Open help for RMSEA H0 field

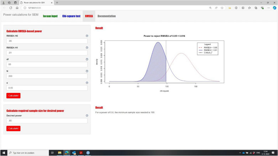pyautogui.click(x=87, y=36)
